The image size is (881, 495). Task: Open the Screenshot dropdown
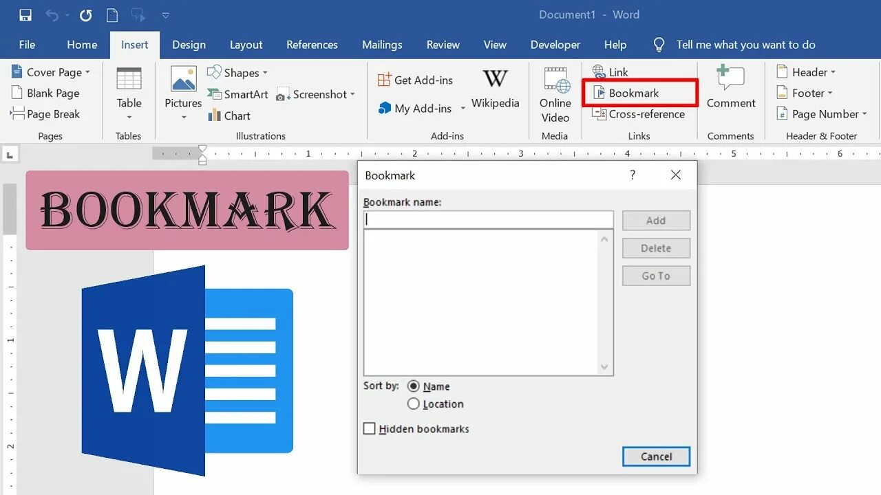[x=315, y=94]
